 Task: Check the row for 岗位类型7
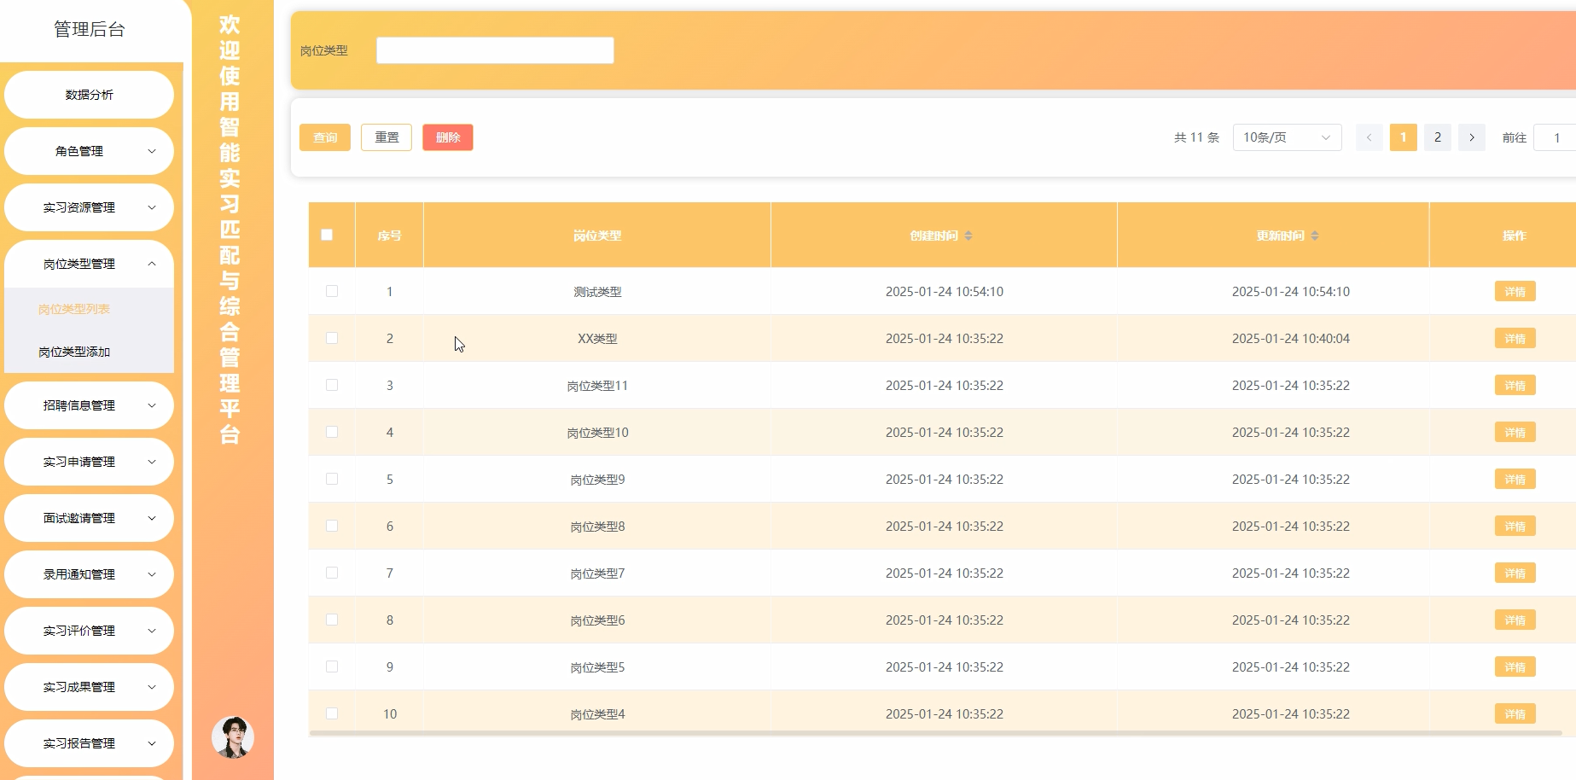(x=332, y=573)
